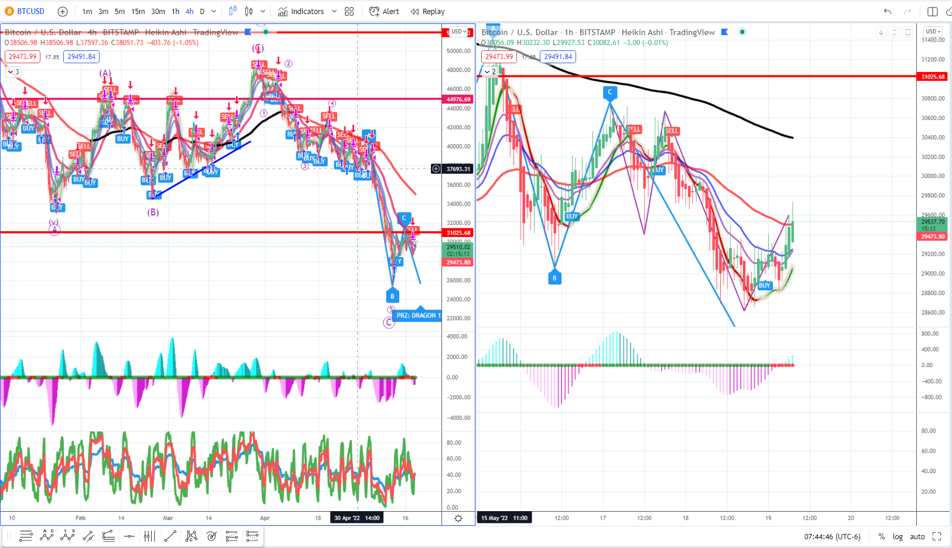Image resolution: width=952 pixels, height=548 pixels.
Task: Open the Indicators dialog
Action: (x=301, y=11)
